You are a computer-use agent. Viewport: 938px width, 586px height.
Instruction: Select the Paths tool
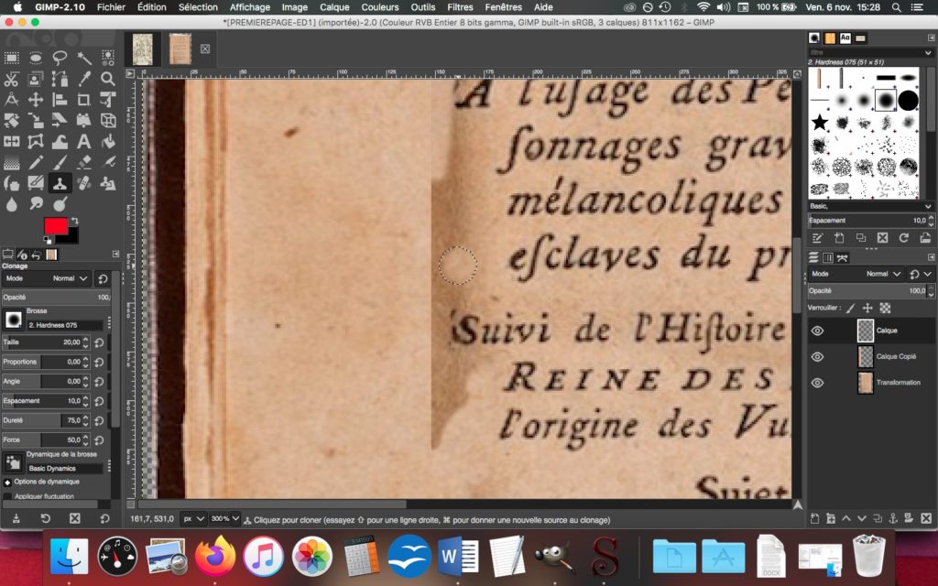click(60, 79)
